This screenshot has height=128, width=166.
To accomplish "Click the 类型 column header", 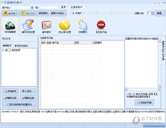I will (49, 43).
